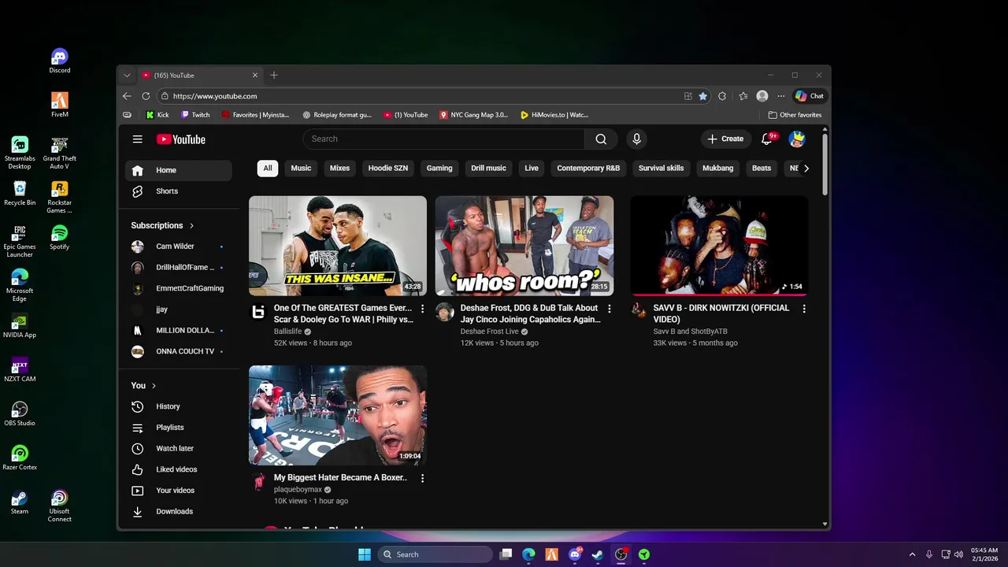Open the Razer Cortex desktop icon

point(20,458)
